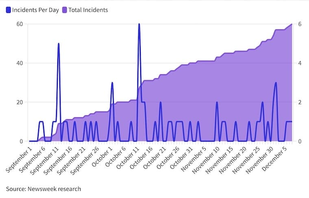Image resolution: width=309 pixels, height=198 pixels.
Task: Click the blue Incidents Per Day legend swatch
Action: click(8, 10)
